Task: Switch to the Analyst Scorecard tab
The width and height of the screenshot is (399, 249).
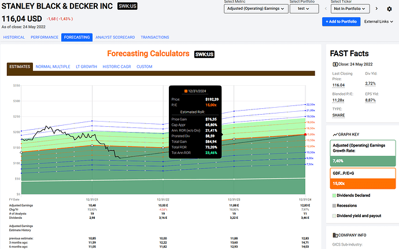Action: (115, 37)
